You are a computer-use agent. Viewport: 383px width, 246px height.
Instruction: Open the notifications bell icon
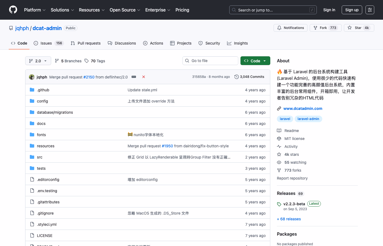[279, 28]
